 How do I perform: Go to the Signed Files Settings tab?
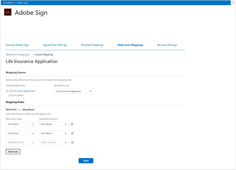55,45
